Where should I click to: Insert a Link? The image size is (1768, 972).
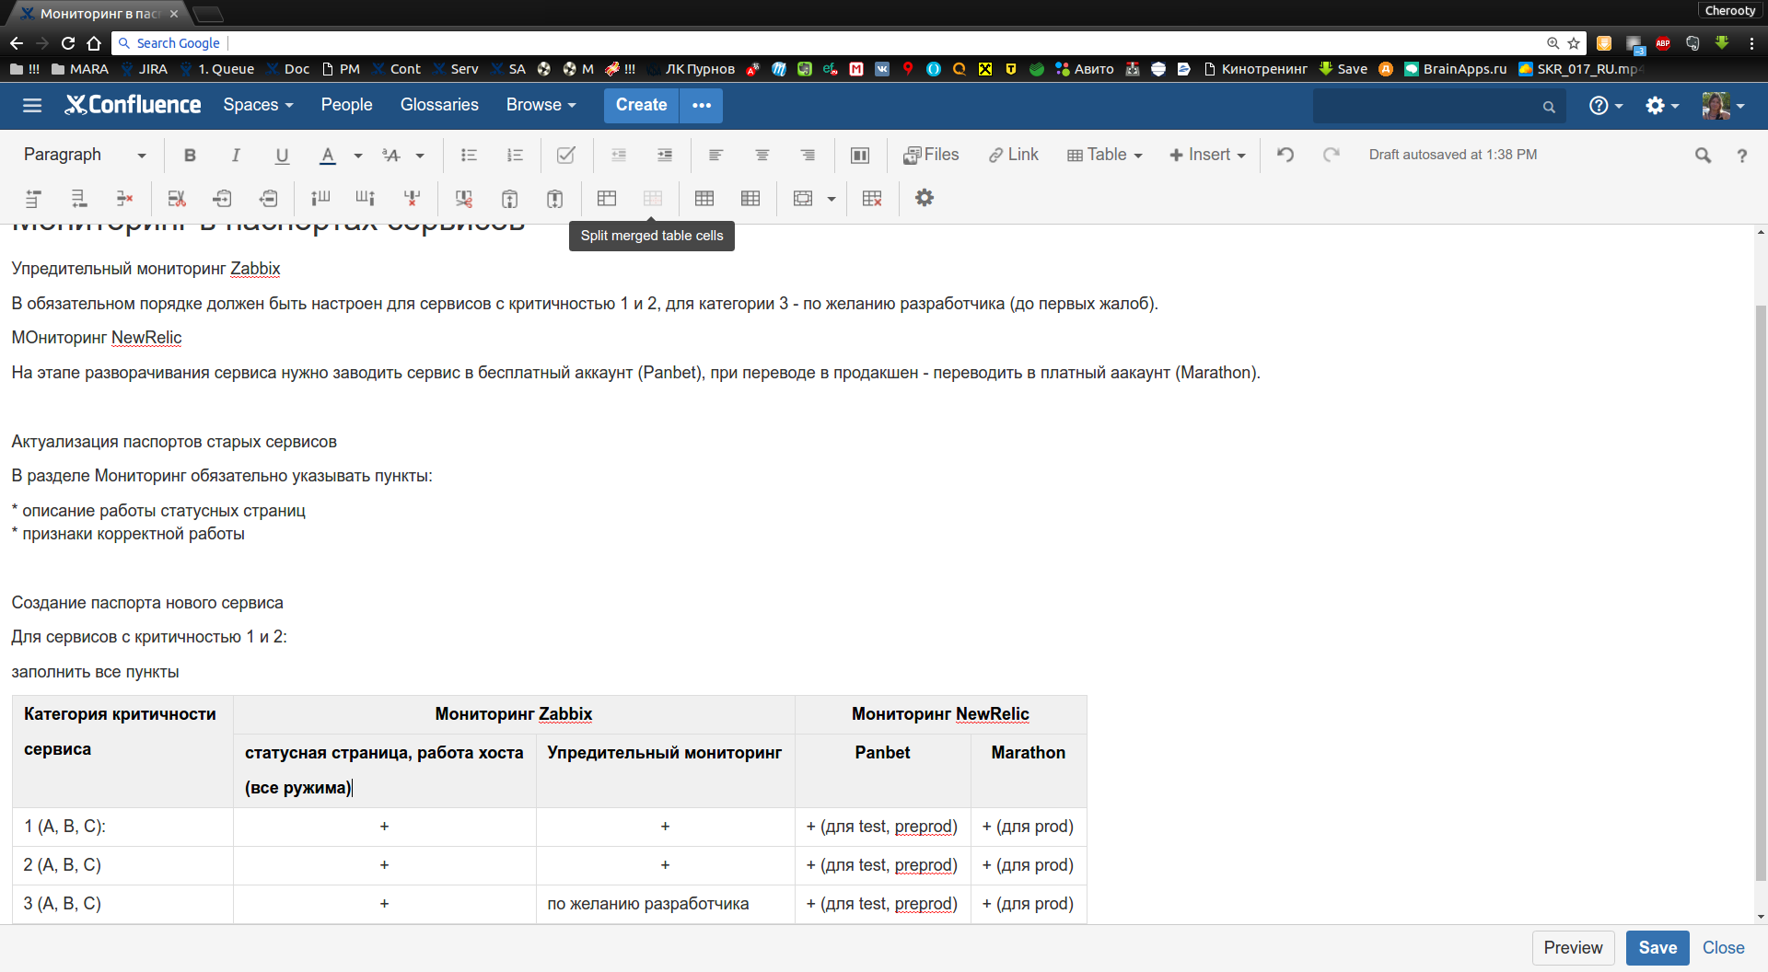pos(1013,155)
